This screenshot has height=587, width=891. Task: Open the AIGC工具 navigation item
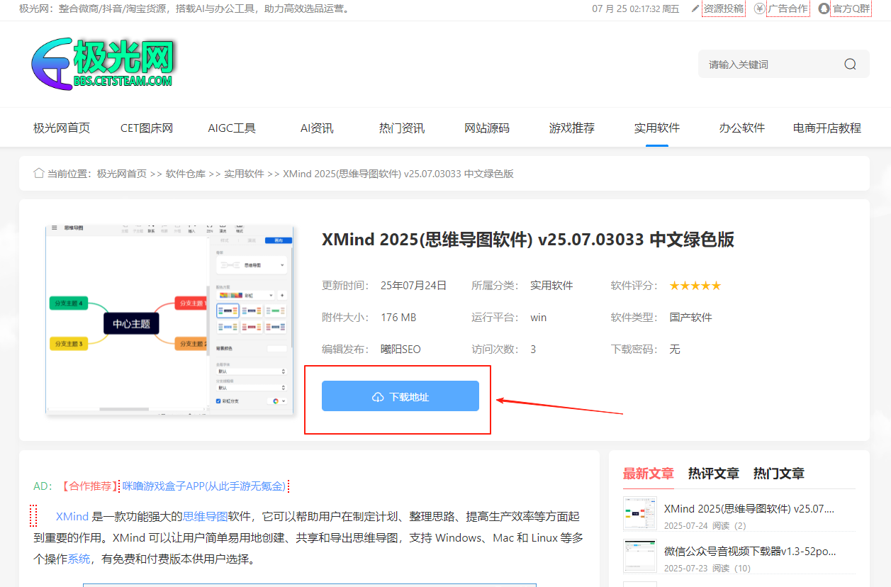pos(232,128)
